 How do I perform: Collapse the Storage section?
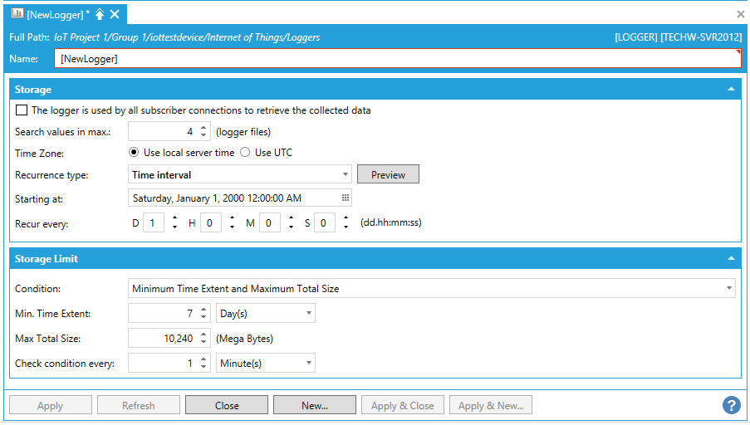coord(731,89)
